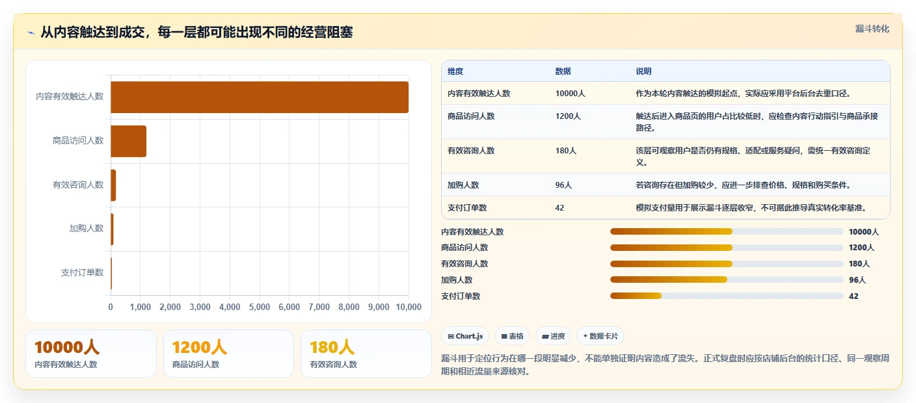916x403 pixels.
Task: Select the Chart.js chip
Action: 465,336
